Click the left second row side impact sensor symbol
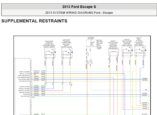 point(127,51)
